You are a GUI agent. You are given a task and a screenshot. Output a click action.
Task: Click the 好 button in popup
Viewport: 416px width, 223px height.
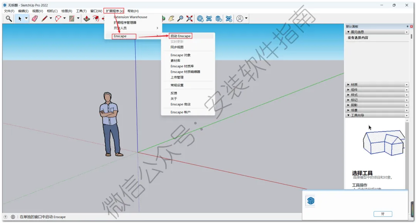coord(382,214)
